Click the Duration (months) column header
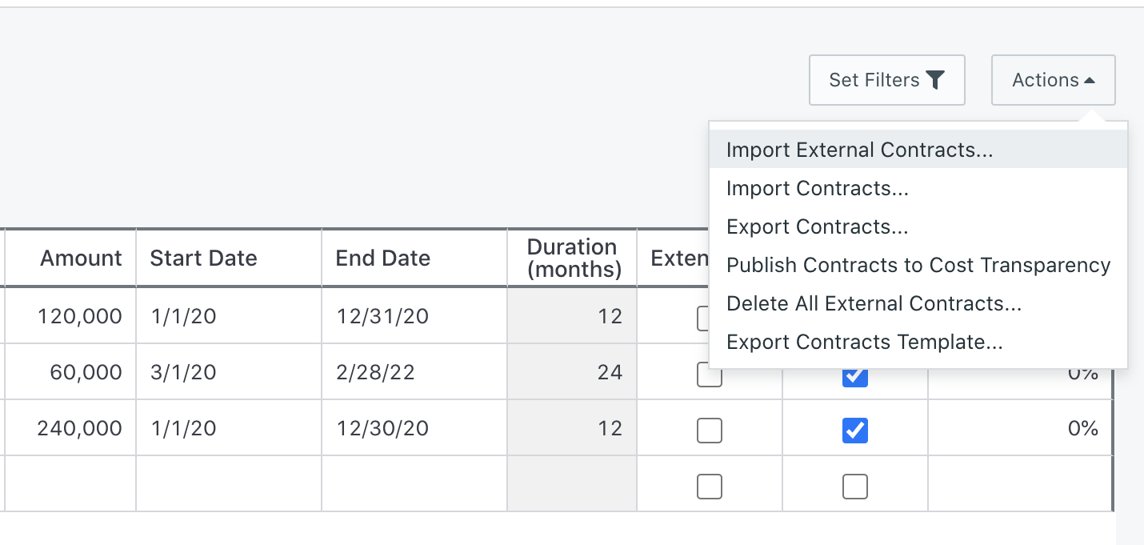Image resolution: width=1144 pixels, height=545 pixels. [x=572, y=258]
